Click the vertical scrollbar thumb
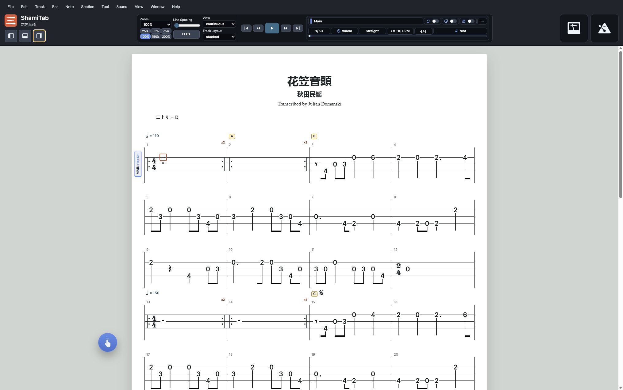Viewport: 623px width, 390px height. (621, 124)
